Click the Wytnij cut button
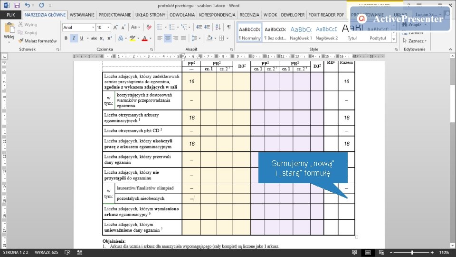Viewport: 456px width, 257px height. pyautogui.click(x=28, y=24)
